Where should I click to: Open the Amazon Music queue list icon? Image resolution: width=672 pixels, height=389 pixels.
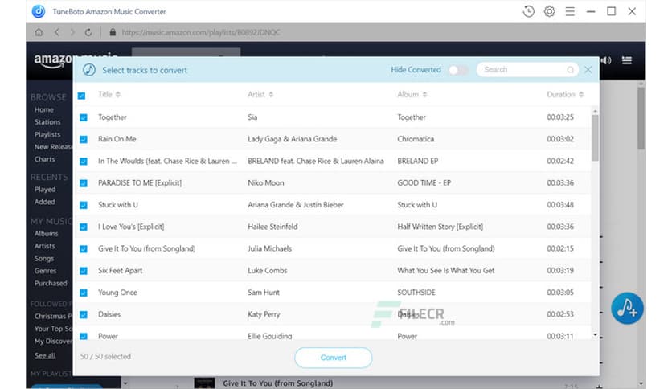[626, 60]
